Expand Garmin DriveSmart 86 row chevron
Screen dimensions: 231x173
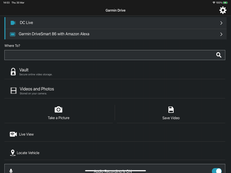pyautogui.click(x=221, y=34)
